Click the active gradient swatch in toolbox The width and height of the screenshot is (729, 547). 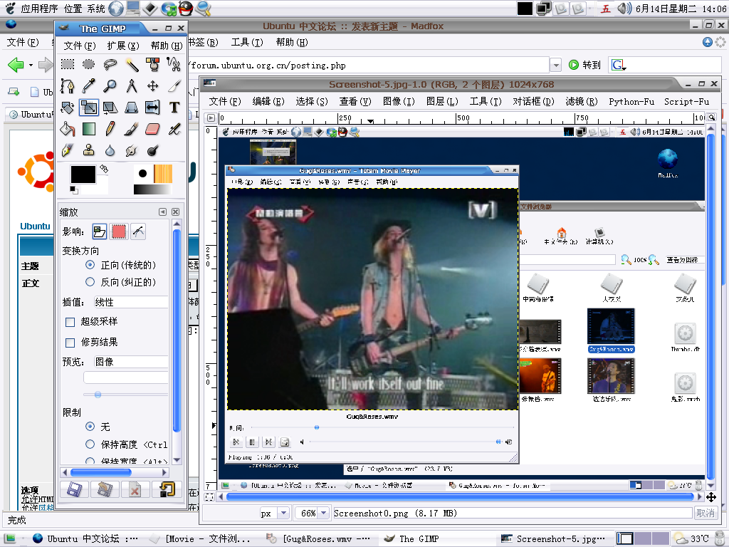pos(152,189)
